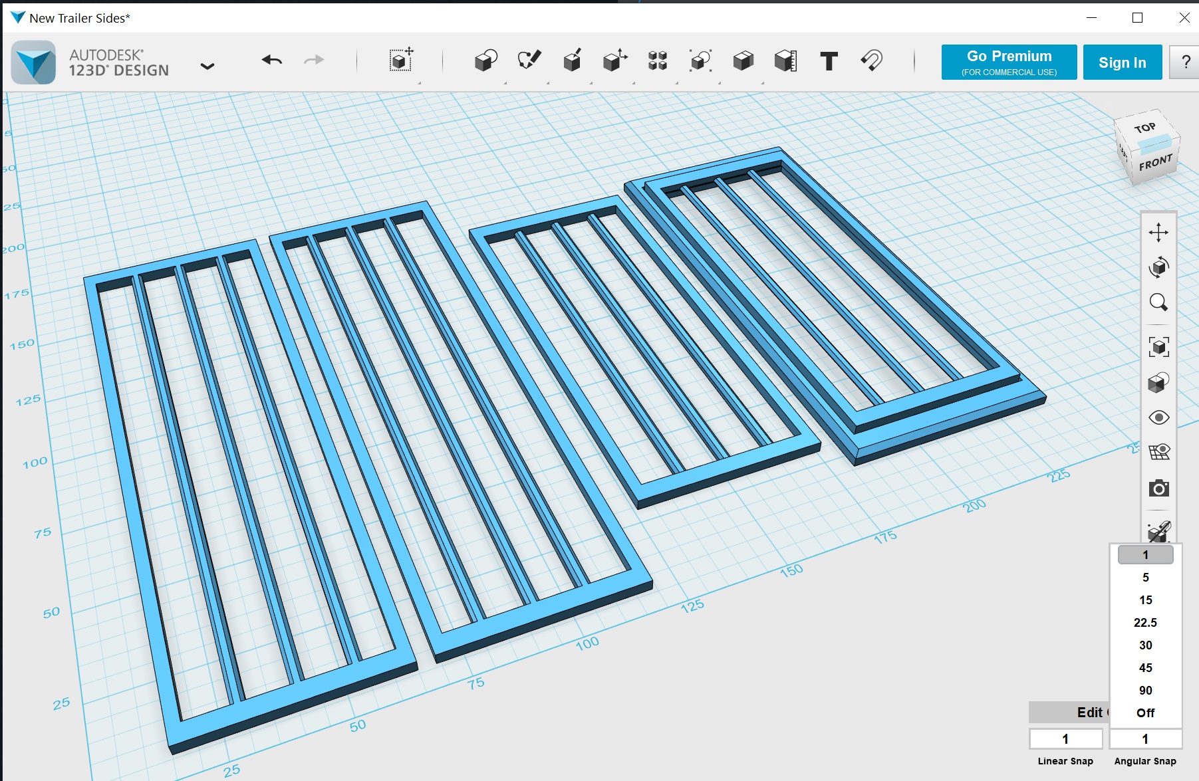This screenshot has width=1199, height=781.
Task: Select the Pan navigation tool
Action: click(x=1158, y=232)
